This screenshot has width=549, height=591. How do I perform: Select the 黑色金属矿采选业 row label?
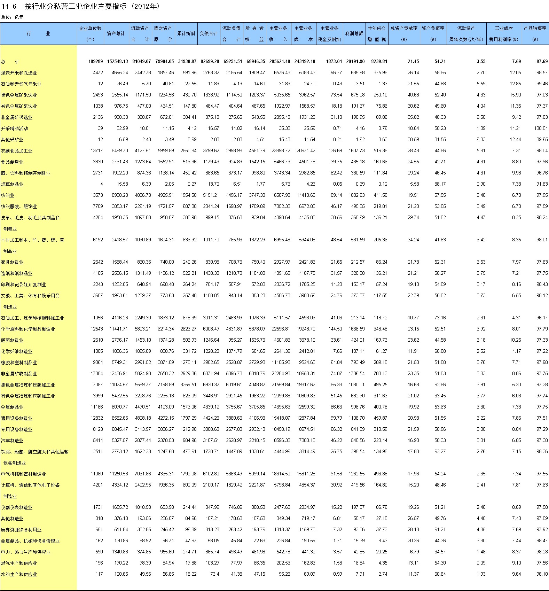19,95
